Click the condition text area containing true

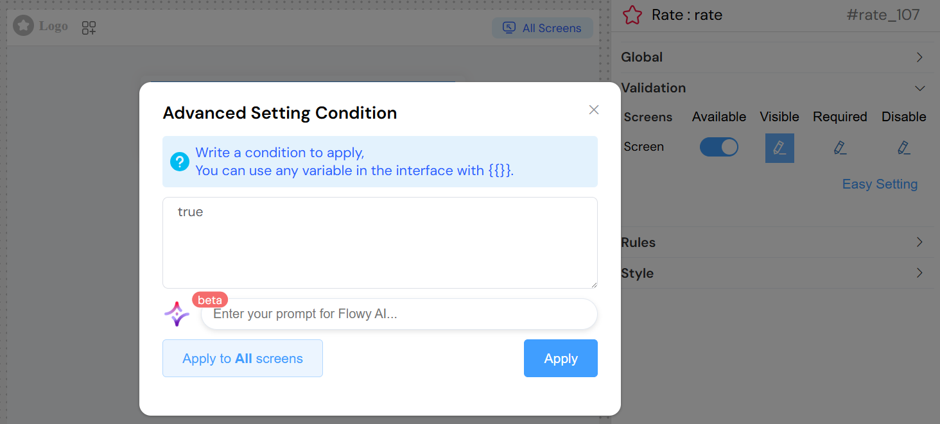pyautogui.click(x=380, y=242)
